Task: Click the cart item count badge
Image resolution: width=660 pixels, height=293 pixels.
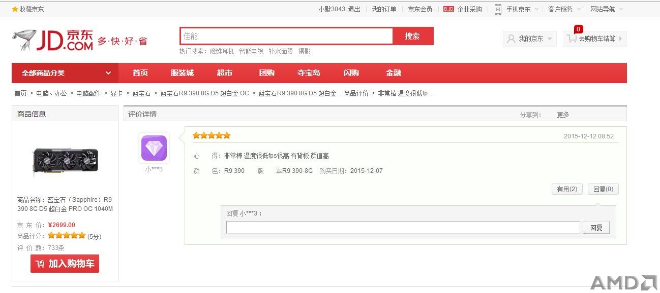Action: tap(579, 29)
